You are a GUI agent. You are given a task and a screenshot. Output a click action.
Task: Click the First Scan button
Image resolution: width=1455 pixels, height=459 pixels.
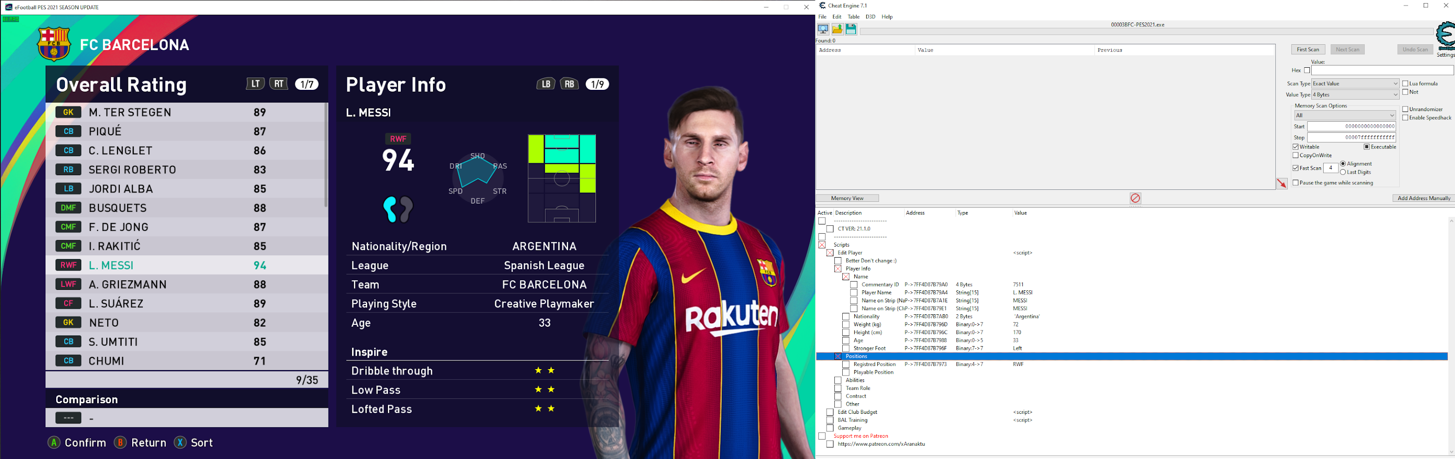click(x=1308, y=49)
